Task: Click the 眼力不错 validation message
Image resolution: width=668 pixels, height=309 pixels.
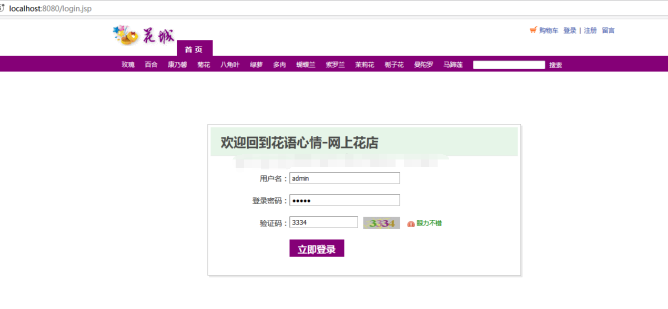Action: click(x=429, y=223)
